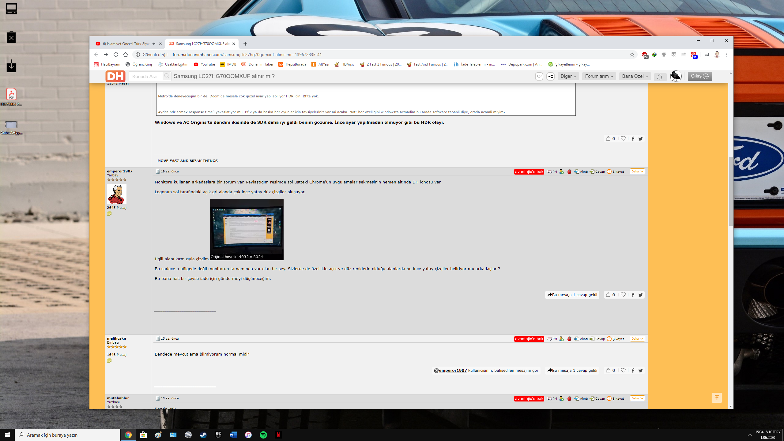Screen dimensions: 784x441
Task: Click the page vertical scrollbar thumb
Action: 731,191
